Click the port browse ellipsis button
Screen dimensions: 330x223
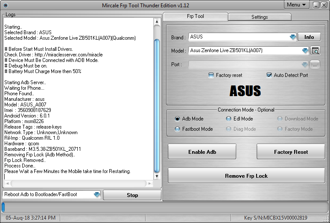(315, 65)
